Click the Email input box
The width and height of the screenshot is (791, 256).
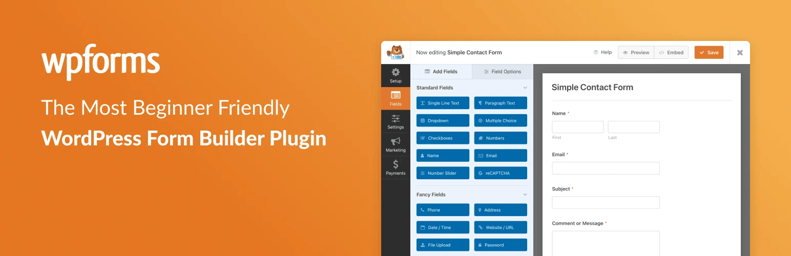(x=606, y=168)
